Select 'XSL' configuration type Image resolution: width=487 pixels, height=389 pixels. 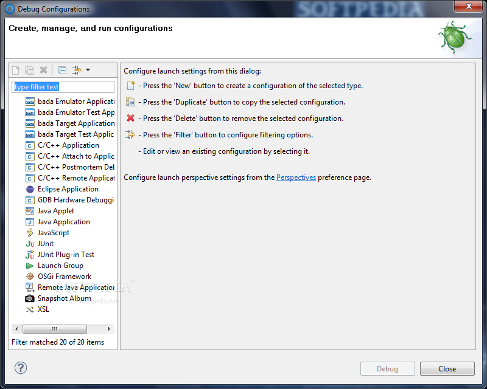pyautogui.click(x=43, y=309)
